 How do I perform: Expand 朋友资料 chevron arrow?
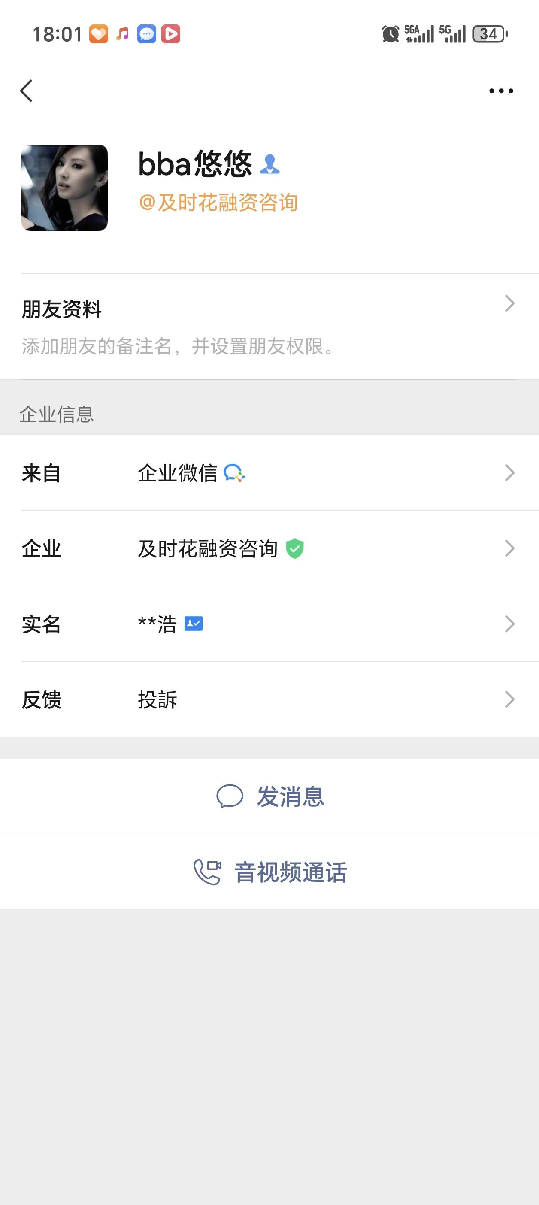(x=509, y=303)
